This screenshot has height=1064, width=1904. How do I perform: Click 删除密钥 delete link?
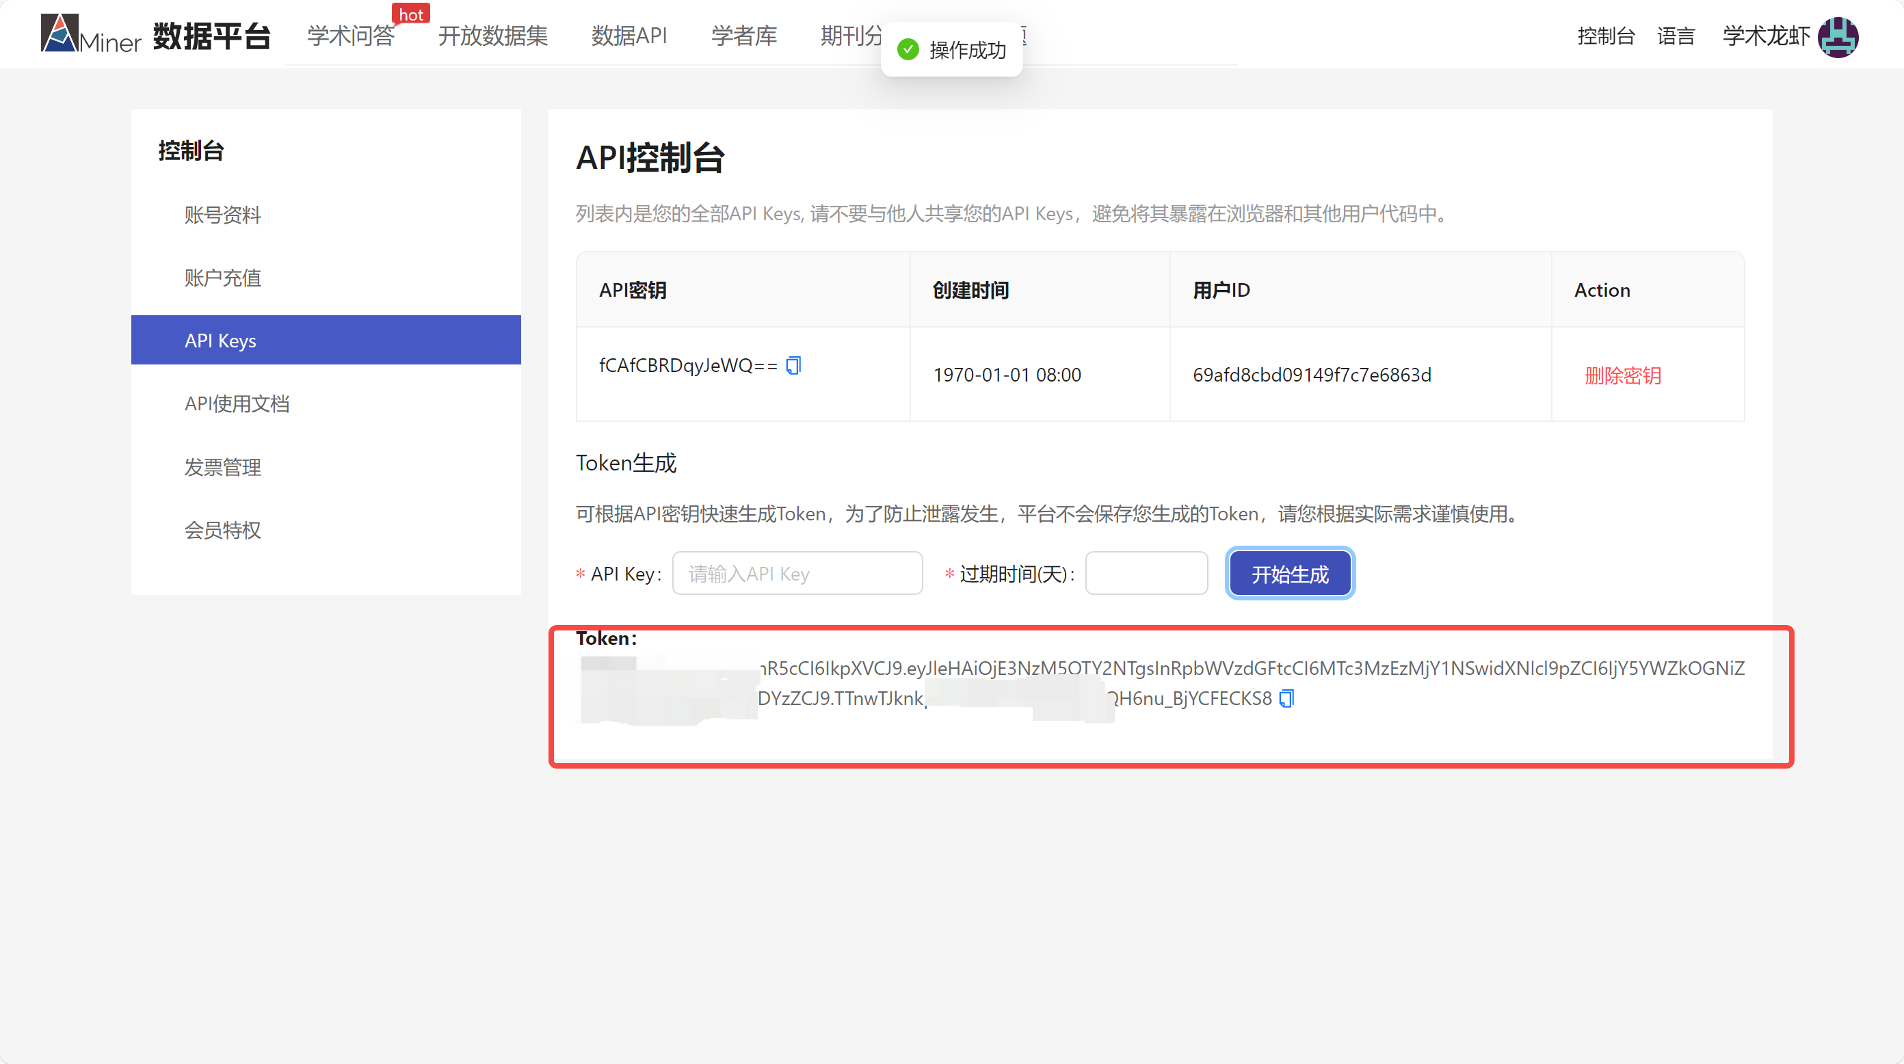click(x=1622, y=375)
